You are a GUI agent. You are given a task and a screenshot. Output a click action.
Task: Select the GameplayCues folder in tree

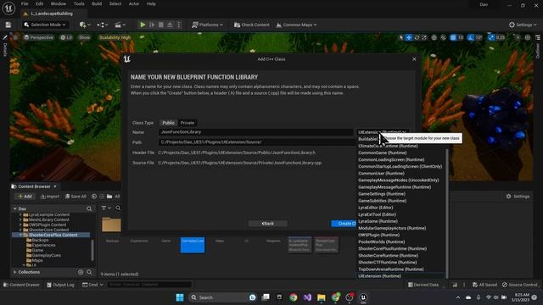tap(47, 255)
